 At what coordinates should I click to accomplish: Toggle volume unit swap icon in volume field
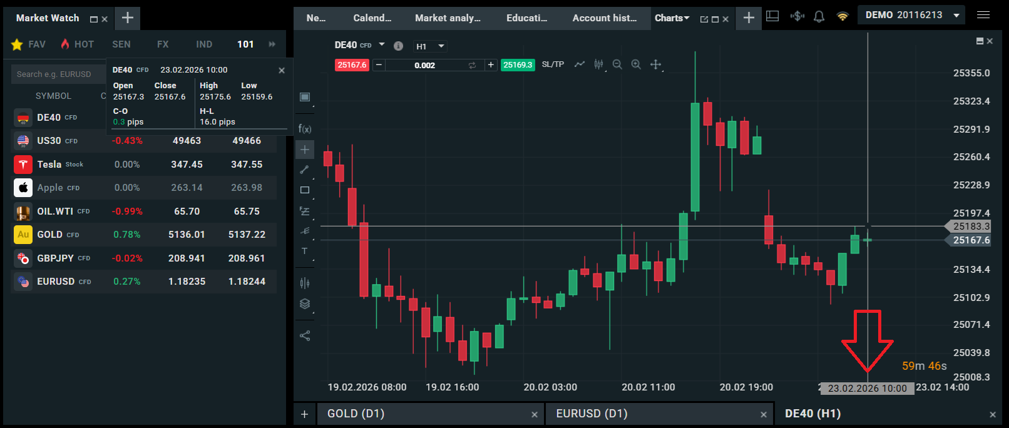tap(472, 65)
